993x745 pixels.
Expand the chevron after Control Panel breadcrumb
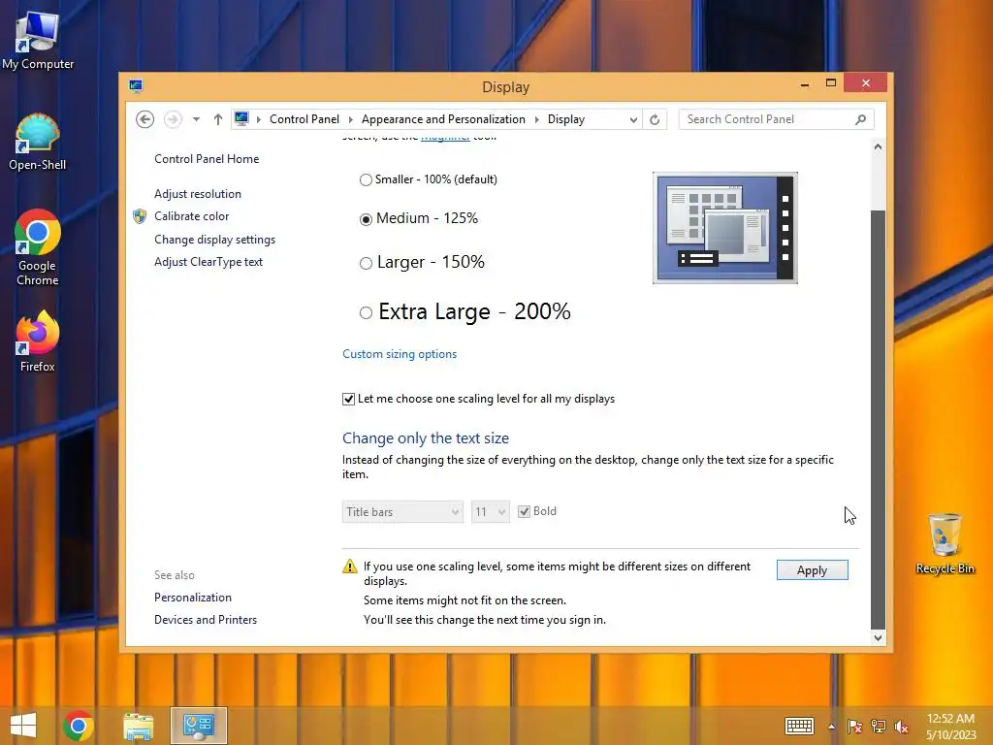tap(350, 119)
